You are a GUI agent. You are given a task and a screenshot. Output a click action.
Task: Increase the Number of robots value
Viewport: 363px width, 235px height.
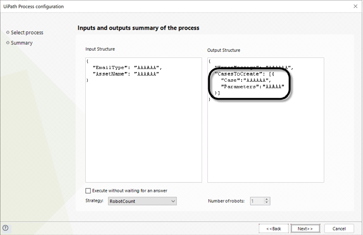[x=267, y=199]
